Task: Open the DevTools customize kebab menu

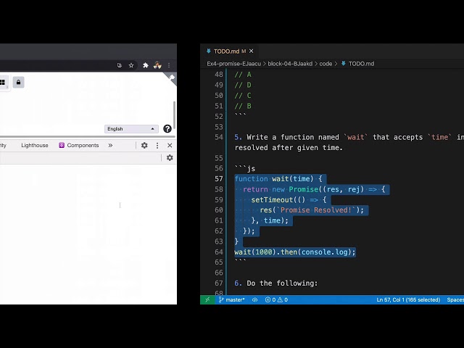Action: [157, 145]
